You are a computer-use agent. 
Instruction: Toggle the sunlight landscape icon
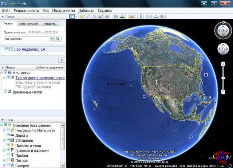pyautogui.click(x=122, y=16)
